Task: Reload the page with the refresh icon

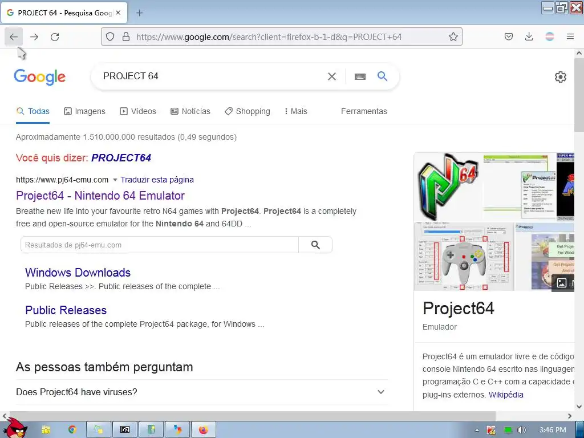Action: [55, 37]
